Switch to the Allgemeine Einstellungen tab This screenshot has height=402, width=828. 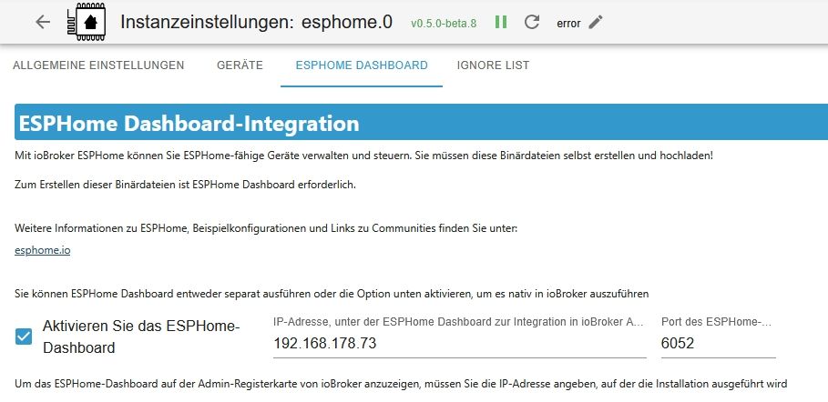(x=98, y=65)
